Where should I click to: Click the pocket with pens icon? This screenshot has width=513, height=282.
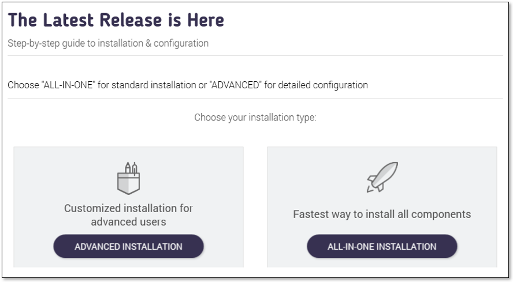129,178
